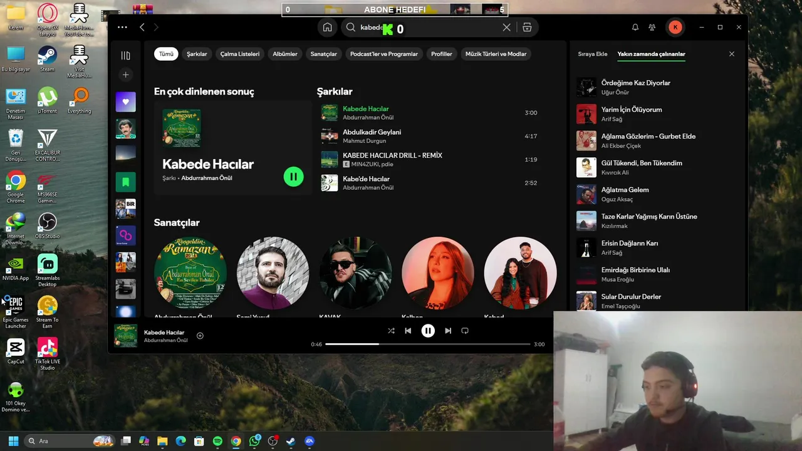
Task: Open the Browse icon beside search bar
Action: coord(527,28)
